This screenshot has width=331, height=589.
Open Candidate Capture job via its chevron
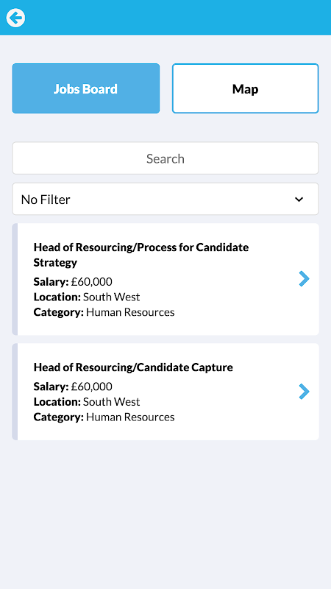[x=304, y=392]
